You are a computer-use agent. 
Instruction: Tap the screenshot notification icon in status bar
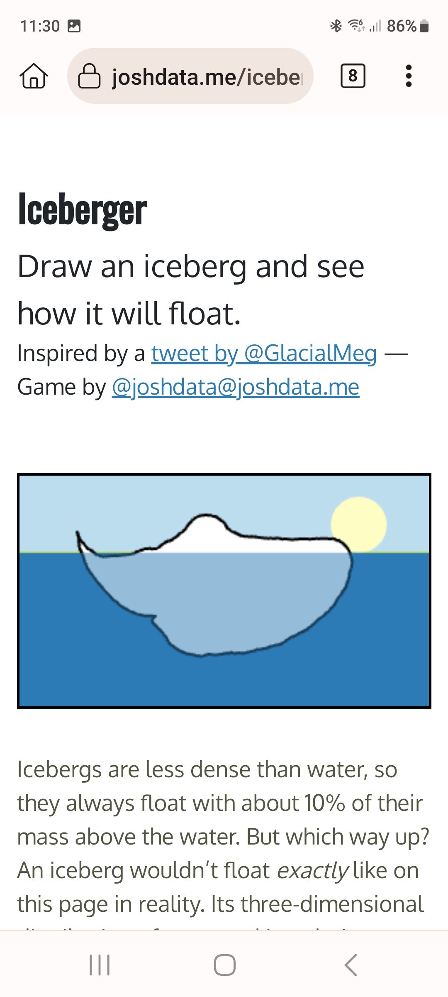[74, 26]
